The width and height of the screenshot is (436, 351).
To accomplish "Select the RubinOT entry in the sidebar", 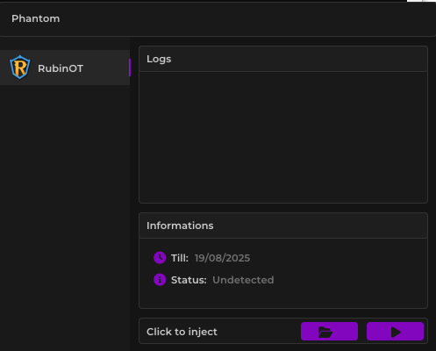I will point(65,68).
